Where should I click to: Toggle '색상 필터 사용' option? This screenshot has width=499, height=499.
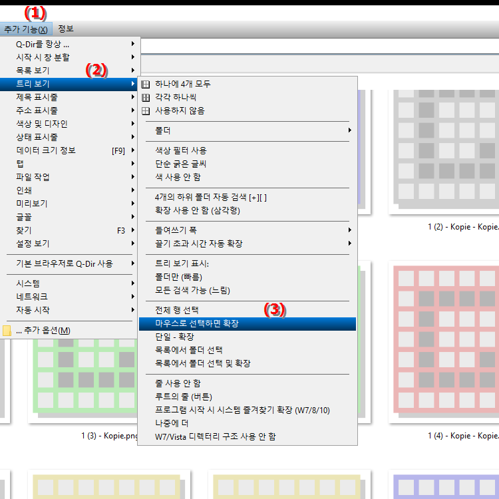pyautogui.click(x=248, y=150)
